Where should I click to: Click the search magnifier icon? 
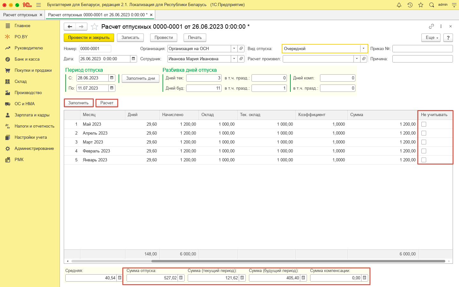432,5
